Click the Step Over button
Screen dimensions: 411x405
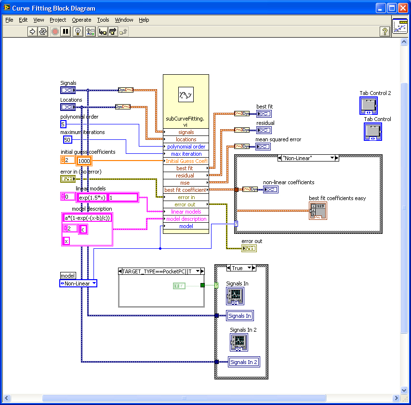tap(113, 31)
